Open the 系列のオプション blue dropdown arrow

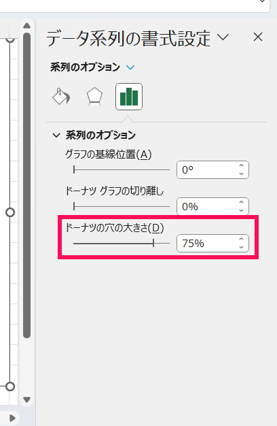[130, 67]
